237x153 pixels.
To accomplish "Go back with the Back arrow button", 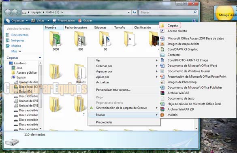I will click(x=8, y=12).
